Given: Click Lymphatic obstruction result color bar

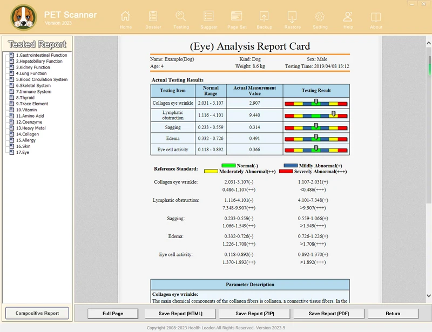Looking at the screenshot, I should click(x=316, y=116).
